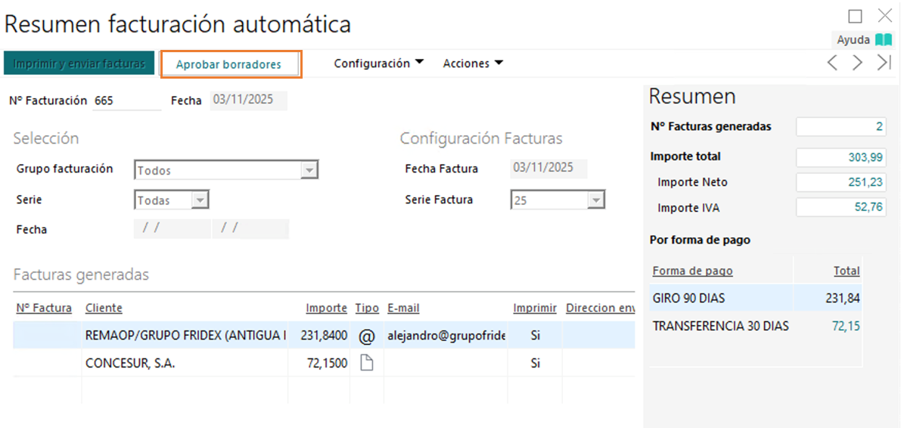
Task: Open the Acciones menu
Action: point(473,64)
